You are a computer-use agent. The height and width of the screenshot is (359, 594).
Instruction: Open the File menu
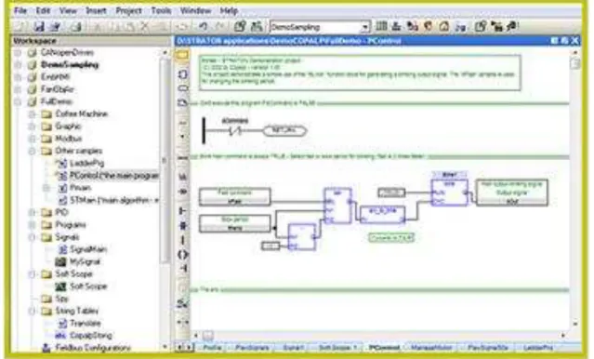(x=20, y=10)
